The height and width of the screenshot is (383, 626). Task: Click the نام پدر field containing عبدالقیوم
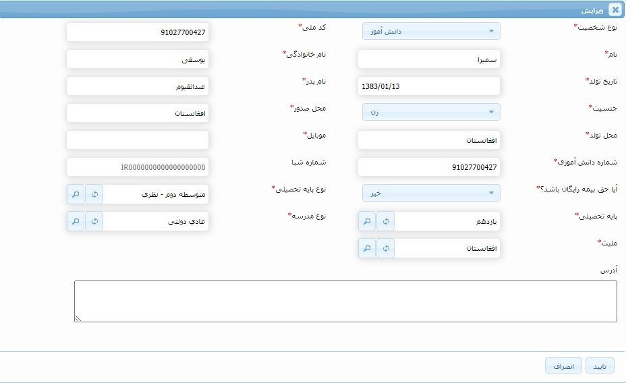click(138, 86)
